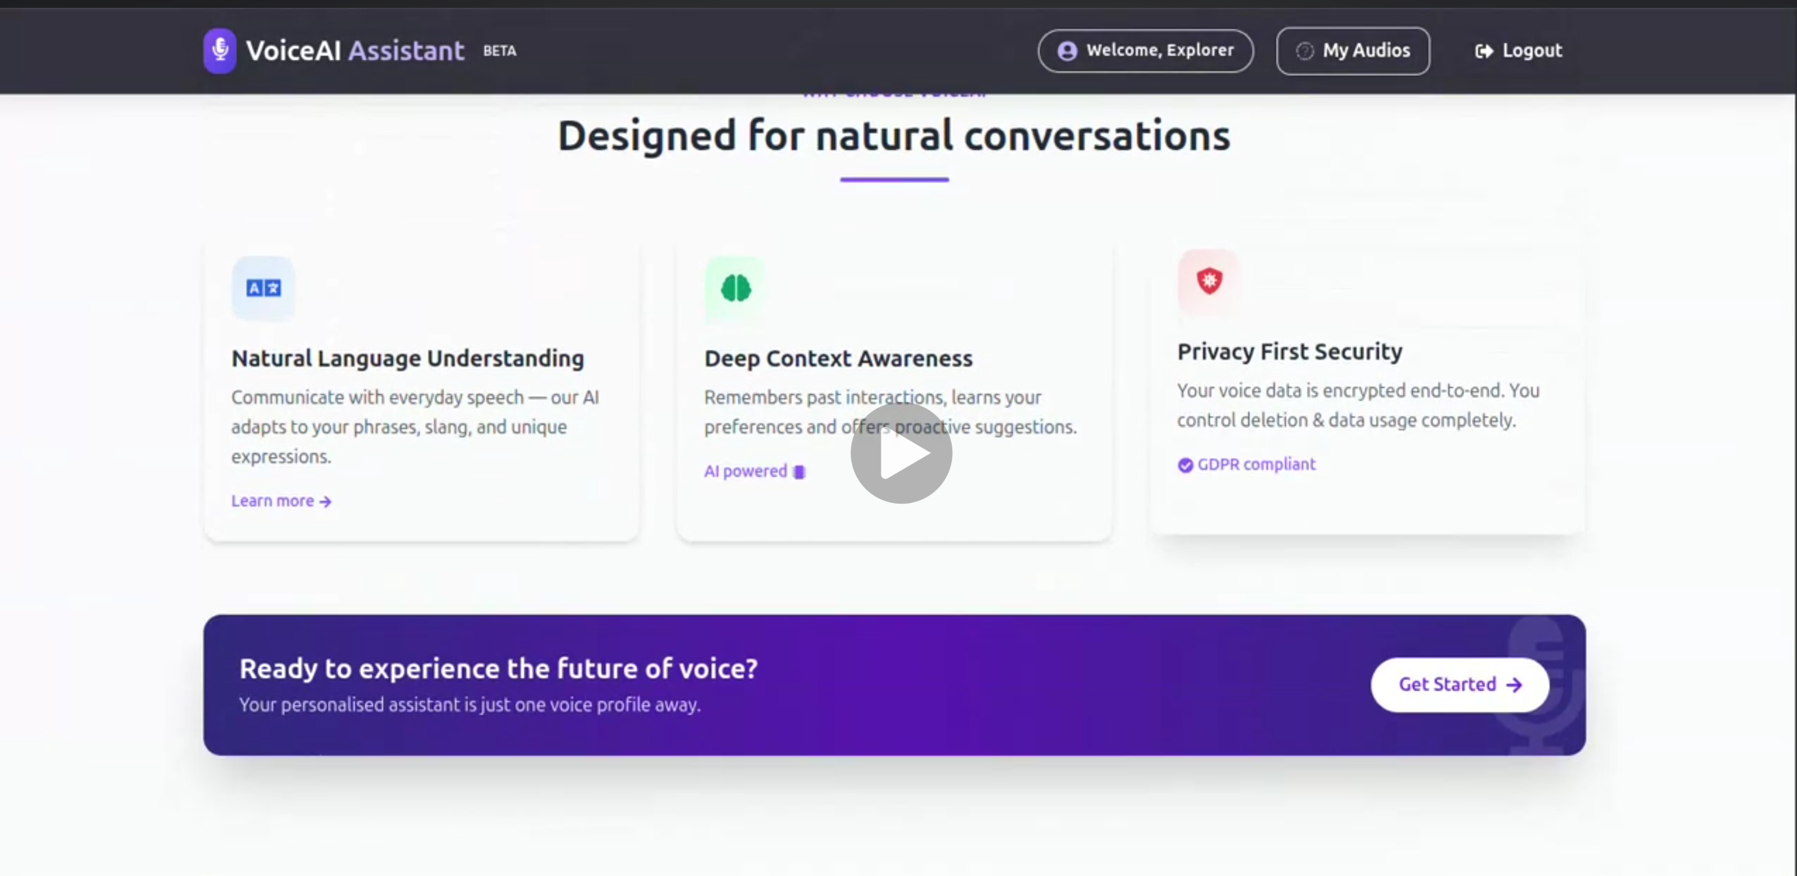Screen dimensions: 1797x876
Task: Open My Audios page
Action: (1352, 50)
